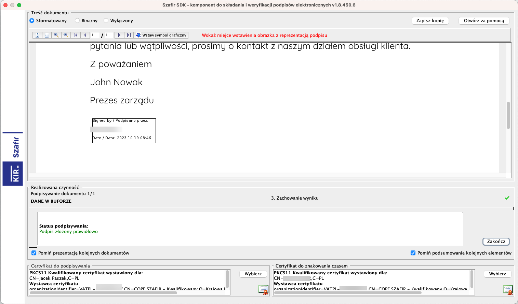518x304 pixels.
Task: Click the 'John Nowak' text in document
Action: click(x=116, y=82)
